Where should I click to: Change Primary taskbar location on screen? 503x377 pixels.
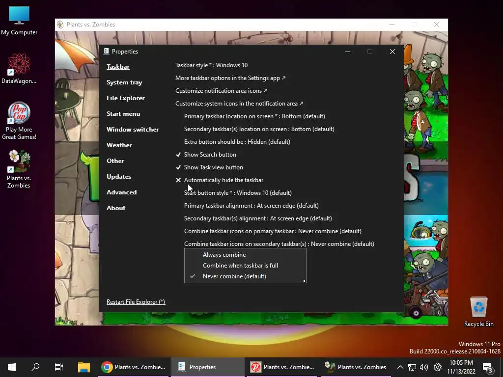coord(254,116)
